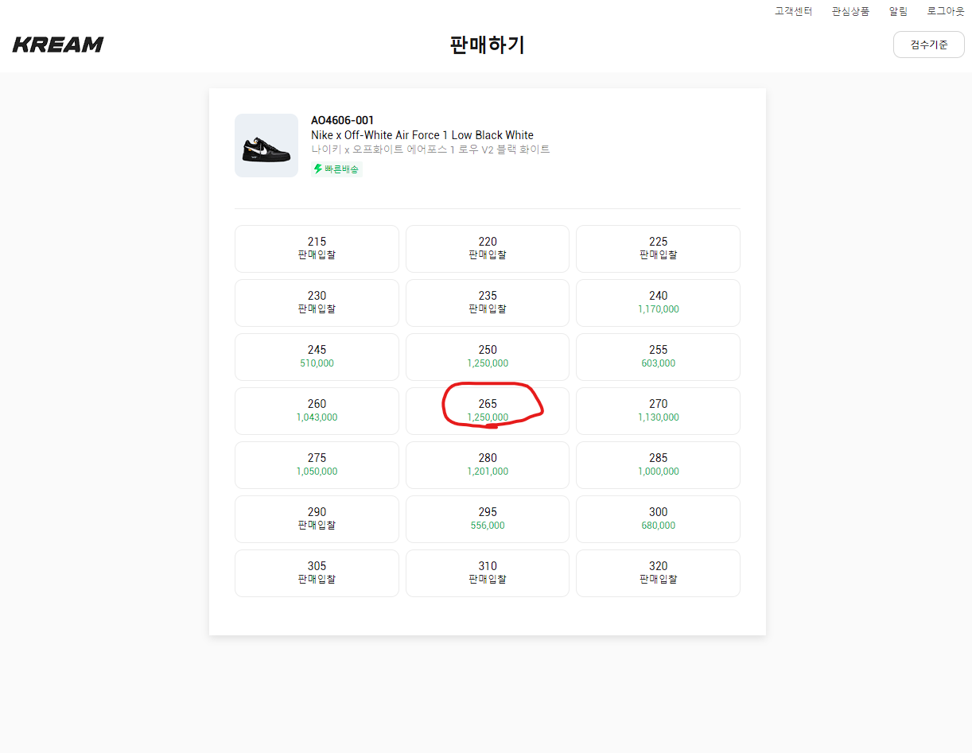Select size 305 판매입찰
Image resolution: width=972 pixels, height=753 pixels.
[317, 573]
